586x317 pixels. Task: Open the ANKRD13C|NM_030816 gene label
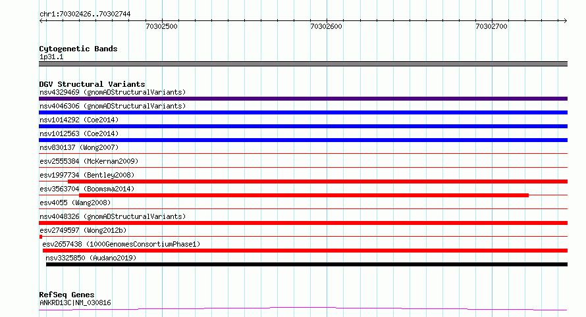(x=75, y=303)
